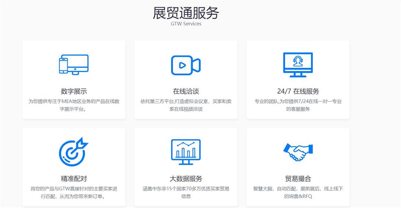
Task: Click the headset agent monitor icon
Action: tap(298, 65)
